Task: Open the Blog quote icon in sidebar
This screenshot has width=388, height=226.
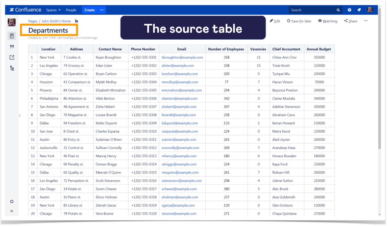Action: (12, 47)
